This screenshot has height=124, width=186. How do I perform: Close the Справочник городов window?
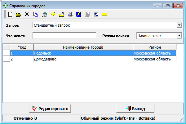pos(178,6)
